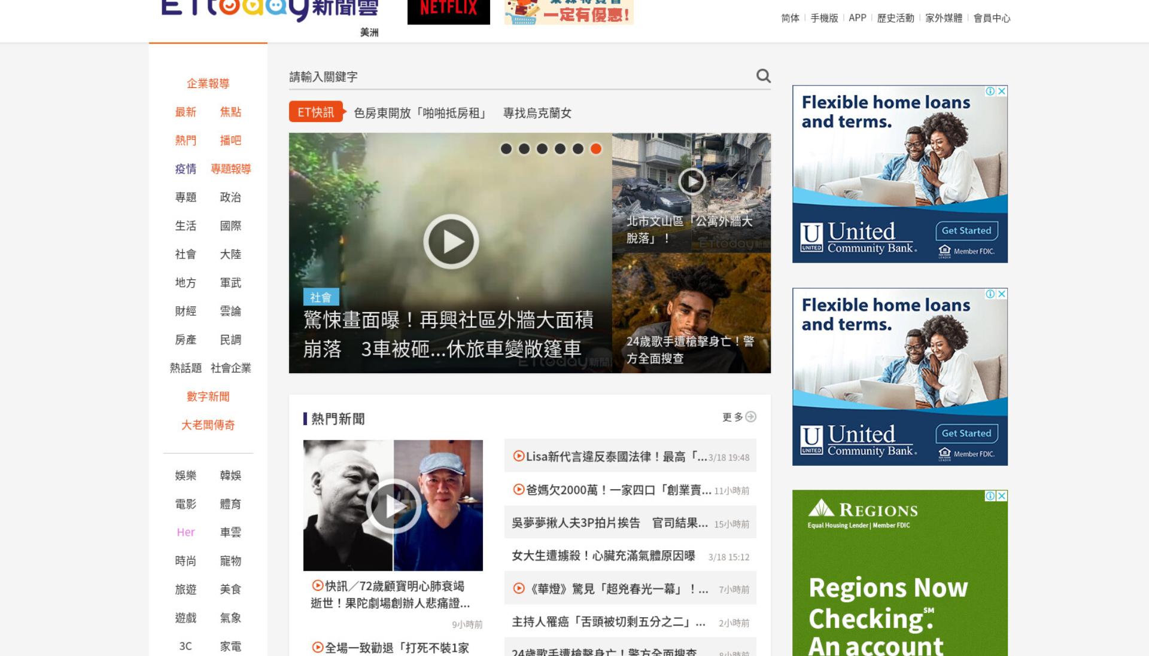Select the orange sixth carousel dot

[595, 149]
